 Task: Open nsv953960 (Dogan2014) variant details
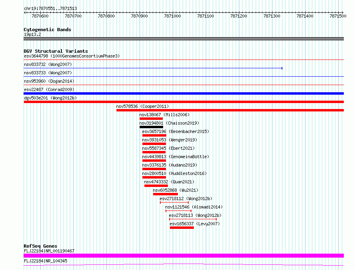[49, 81]
